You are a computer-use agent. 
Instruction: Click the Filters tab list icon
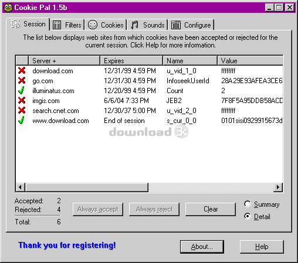(x=57, y=25)
